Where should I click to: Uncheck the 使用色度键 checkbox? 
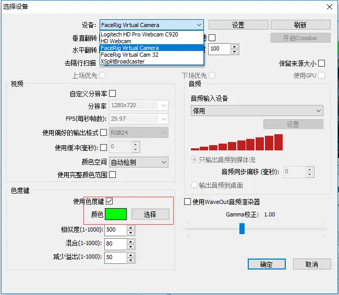click(x=109, y=201)
